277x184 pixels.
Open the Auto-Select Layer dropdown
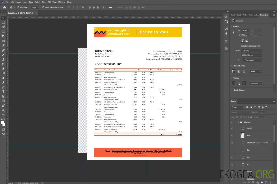pos(35,7)
